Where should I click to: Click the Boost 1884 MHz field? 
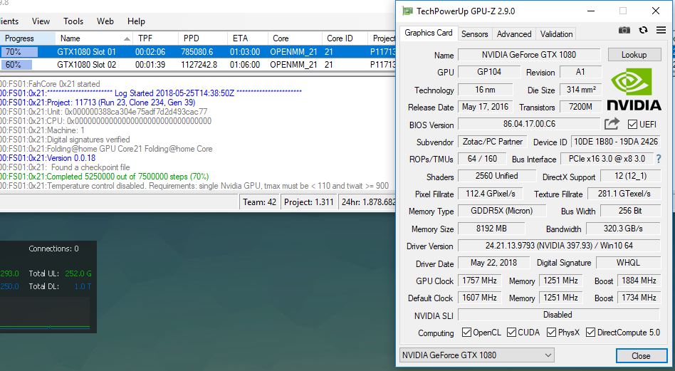tap(639, 281)
